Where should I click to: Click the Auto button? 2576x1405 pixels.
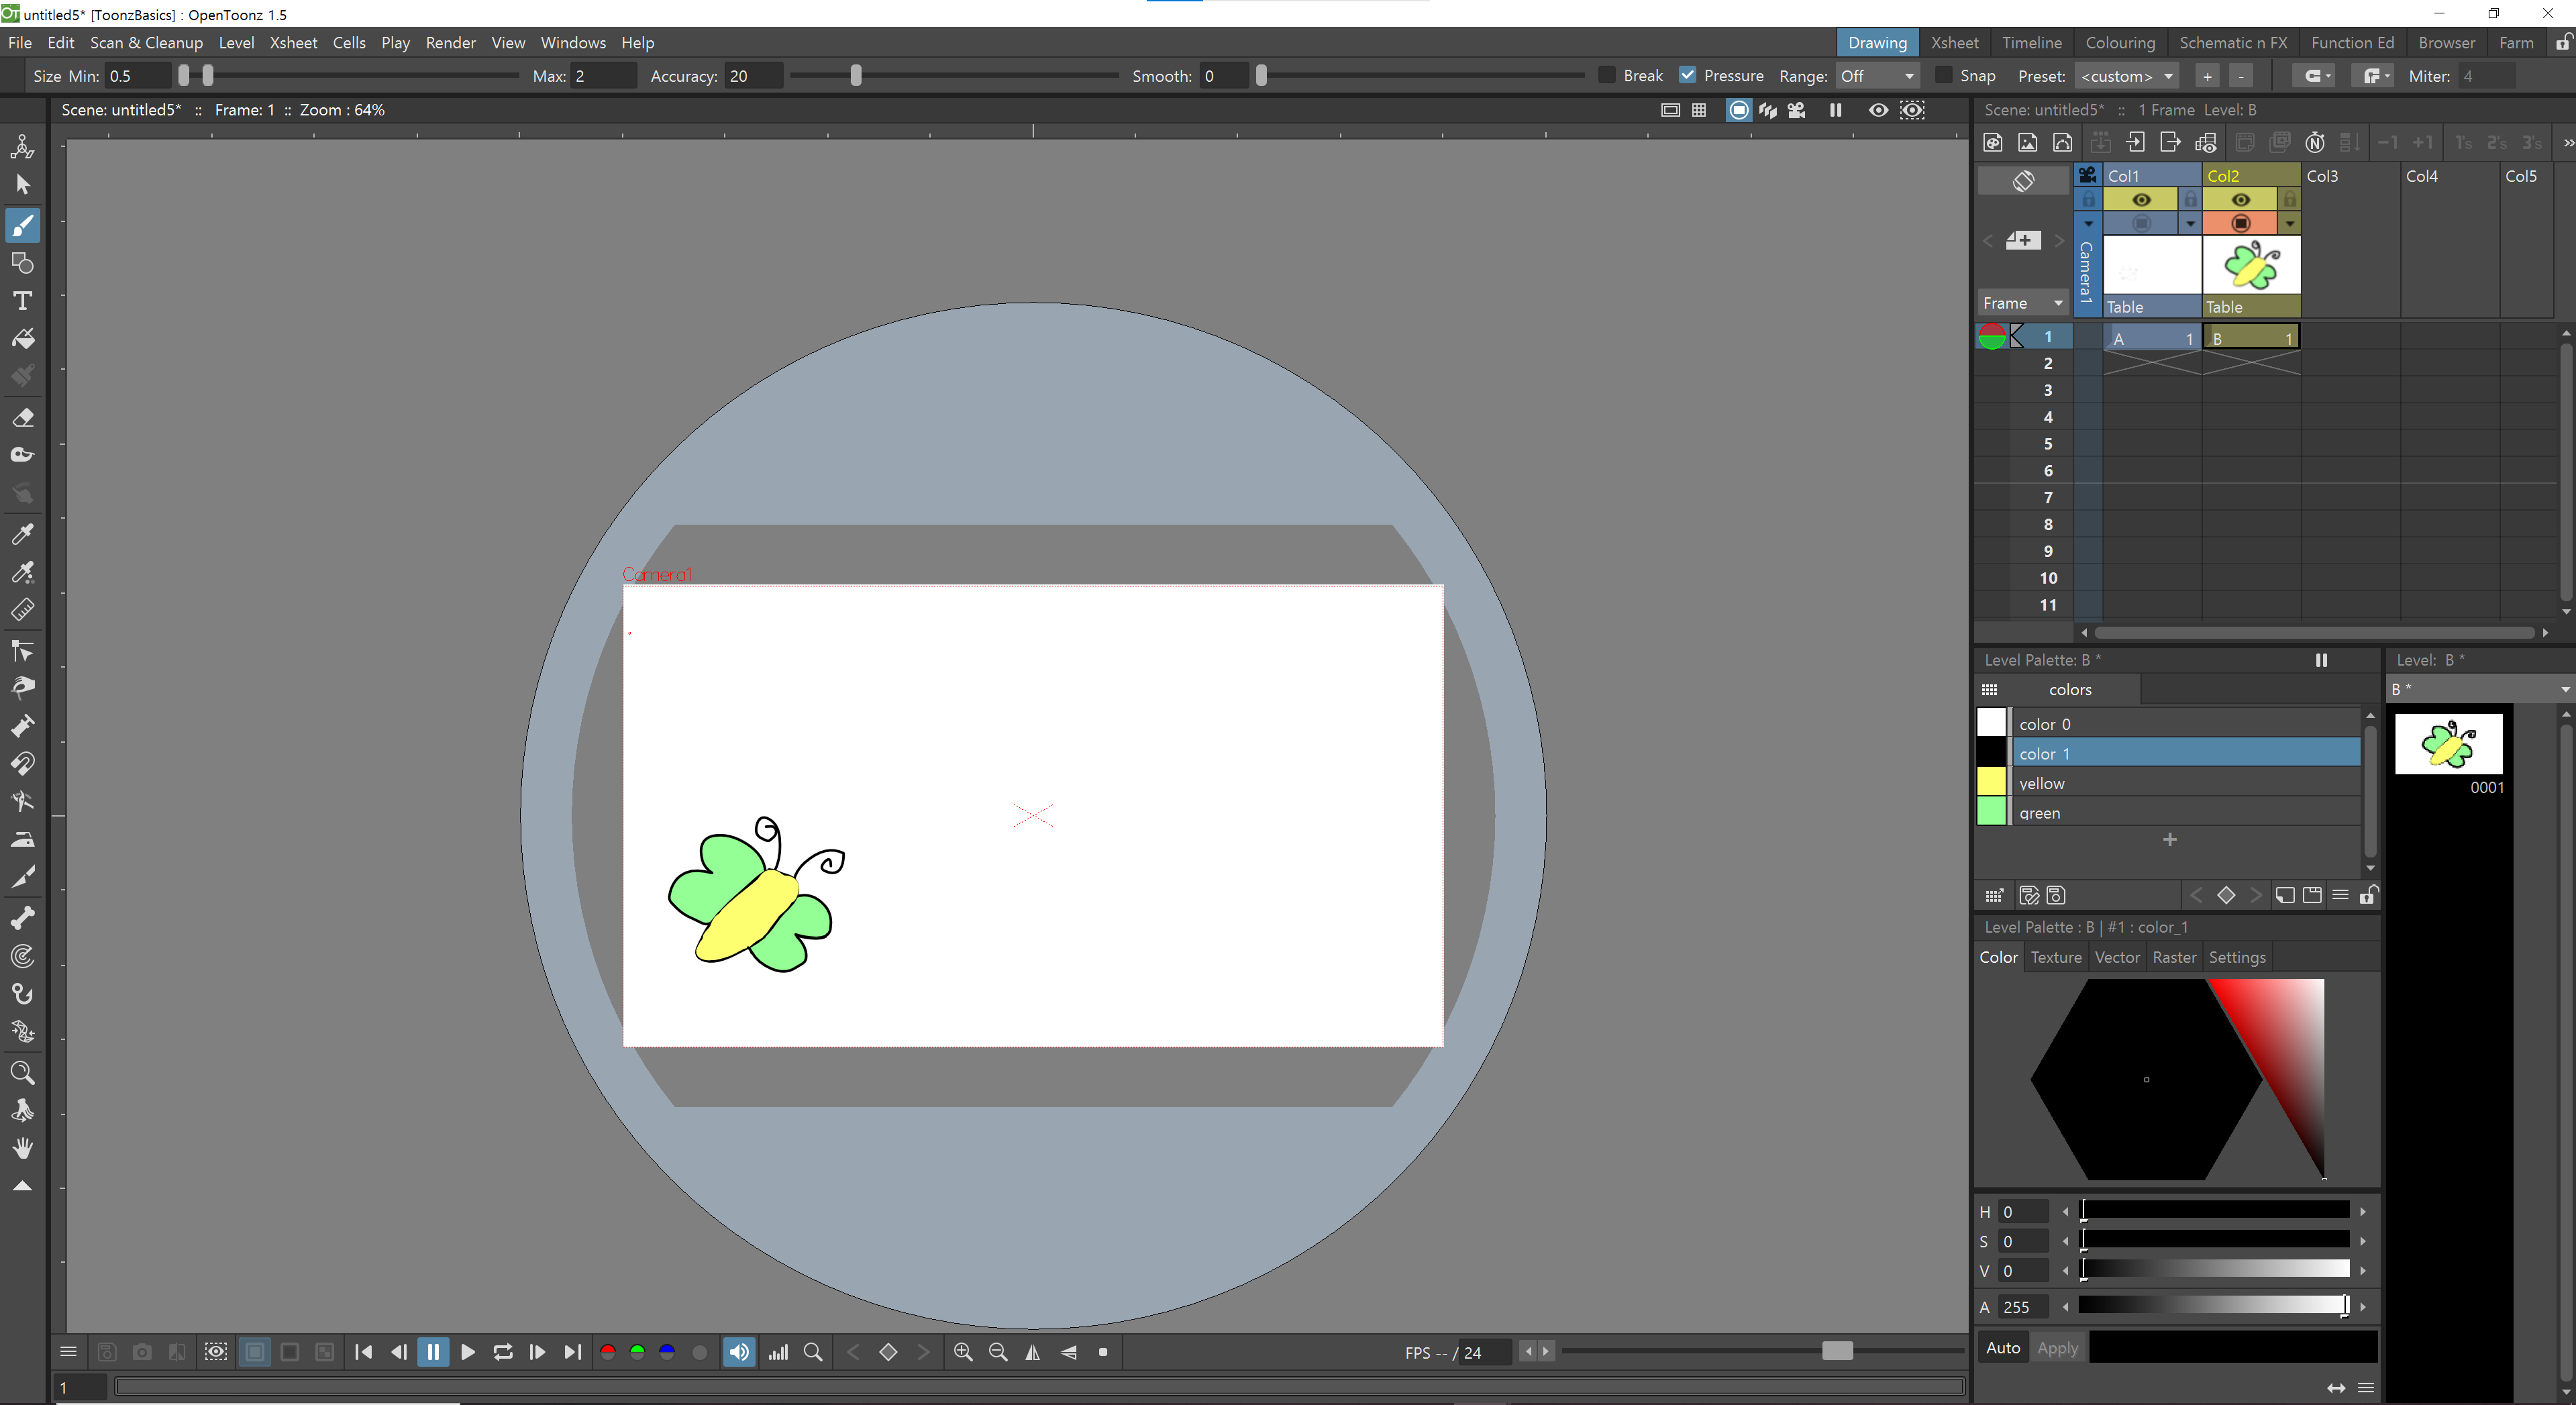point(2002,1348)
